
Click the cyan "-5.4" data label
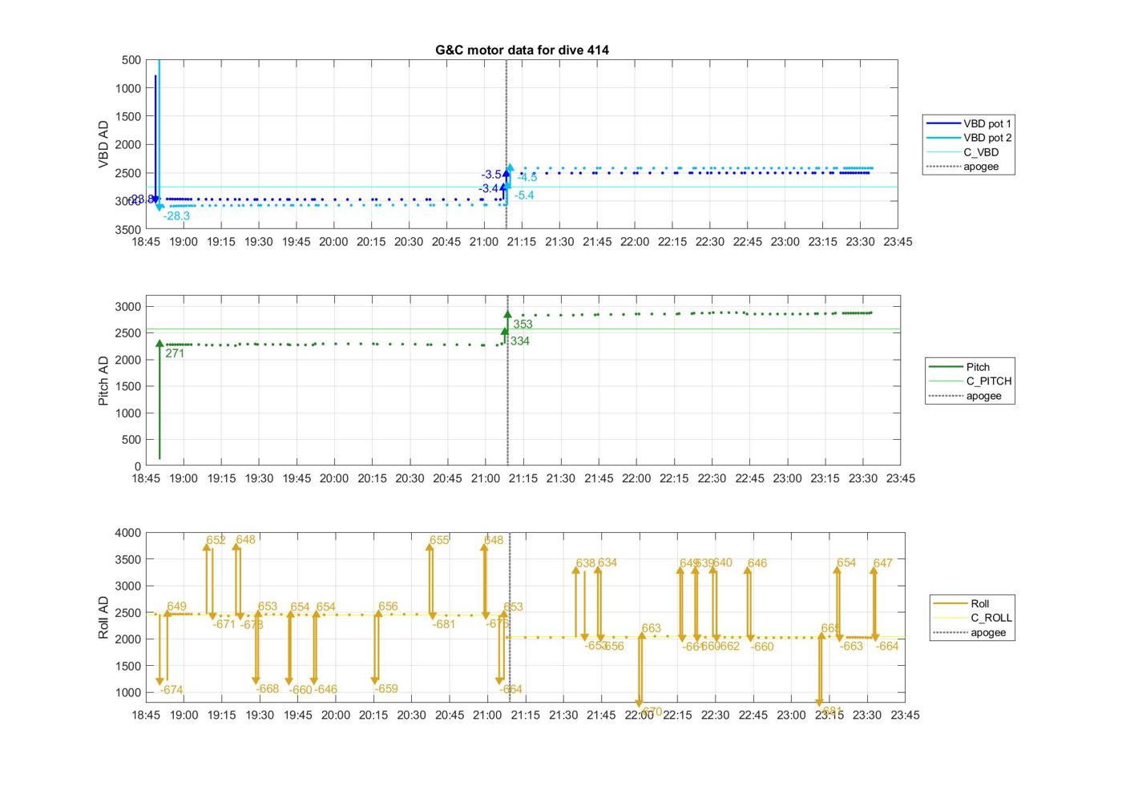(x=524, y=195)
